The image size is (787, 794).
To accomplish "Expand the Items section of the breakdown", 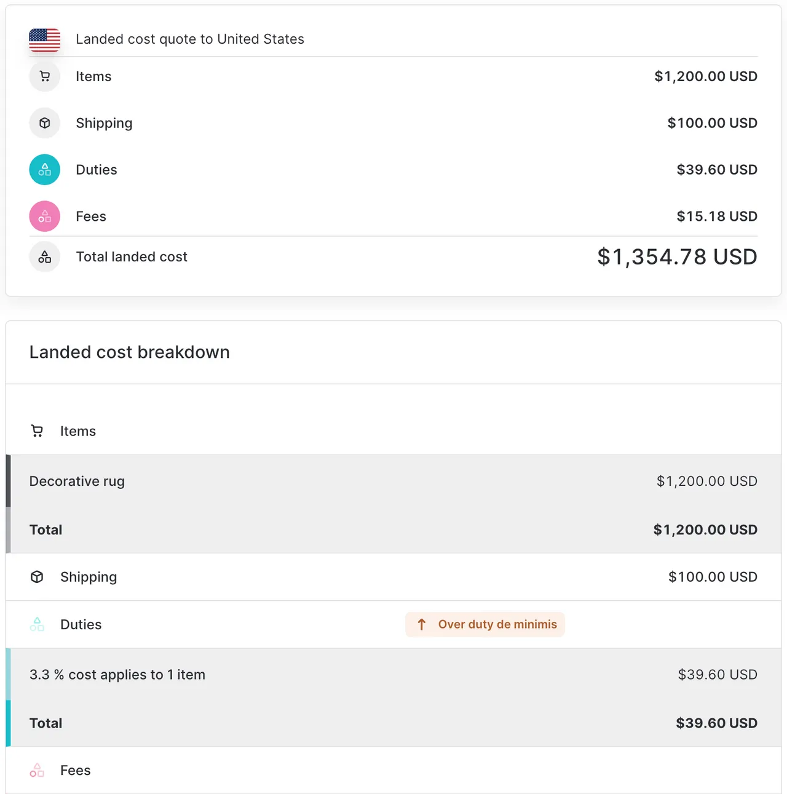I will coord(78,431).
